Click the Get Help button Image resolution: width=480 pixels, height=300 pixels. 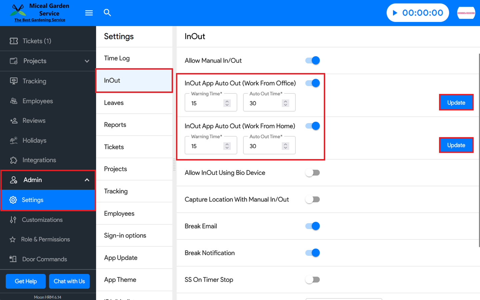(26, 281)
